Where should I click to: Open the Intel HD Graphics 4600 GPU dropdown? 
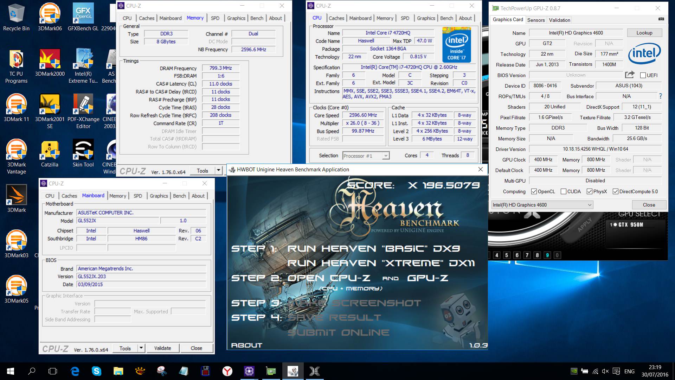542,205
